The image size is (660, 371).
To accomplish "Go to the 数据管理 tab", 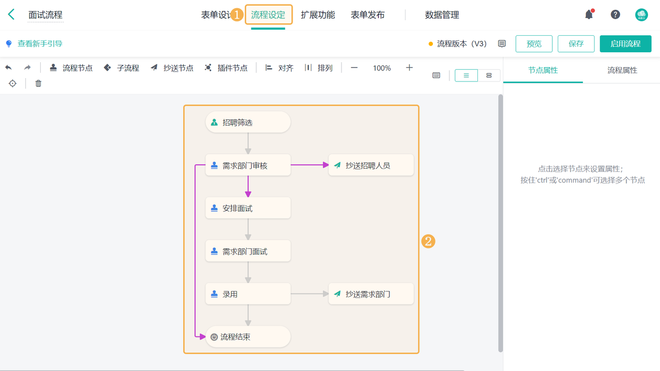I will 442,15.
